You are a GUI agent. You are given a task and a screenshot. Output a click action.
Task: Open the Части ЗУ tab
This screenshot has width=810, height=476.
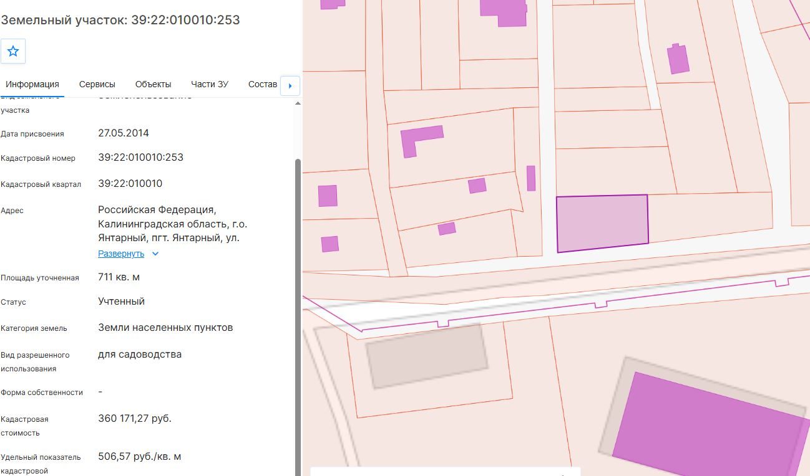(x=210, y=84)
